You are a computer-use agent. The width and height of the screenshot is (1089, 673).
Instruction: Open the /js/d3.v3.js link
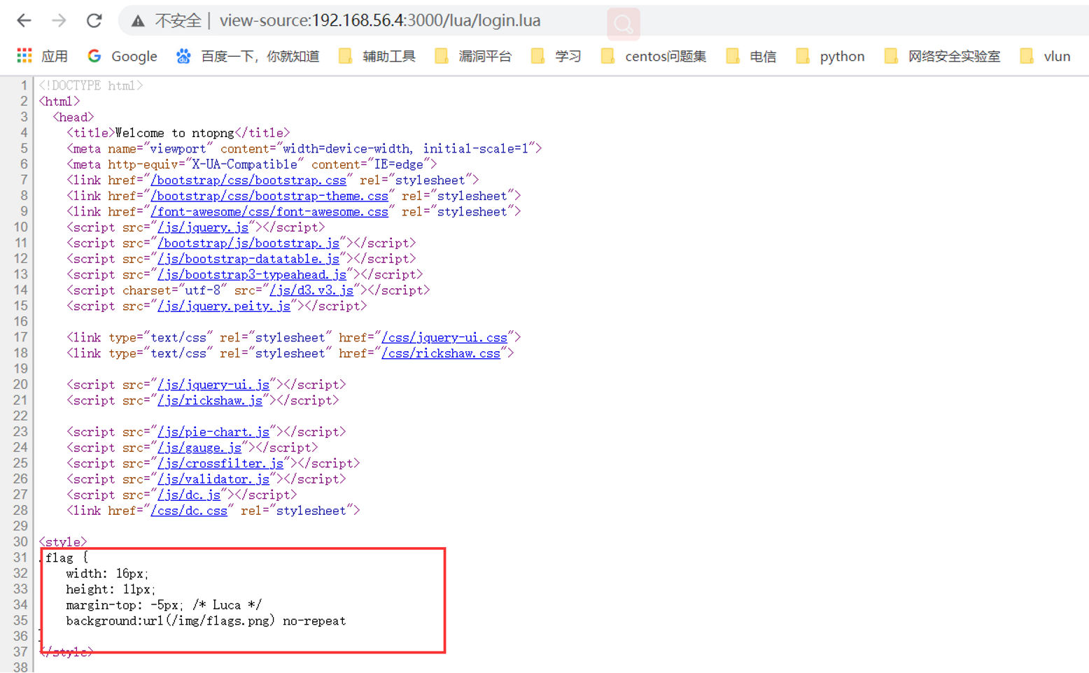(x=311, y=290)
